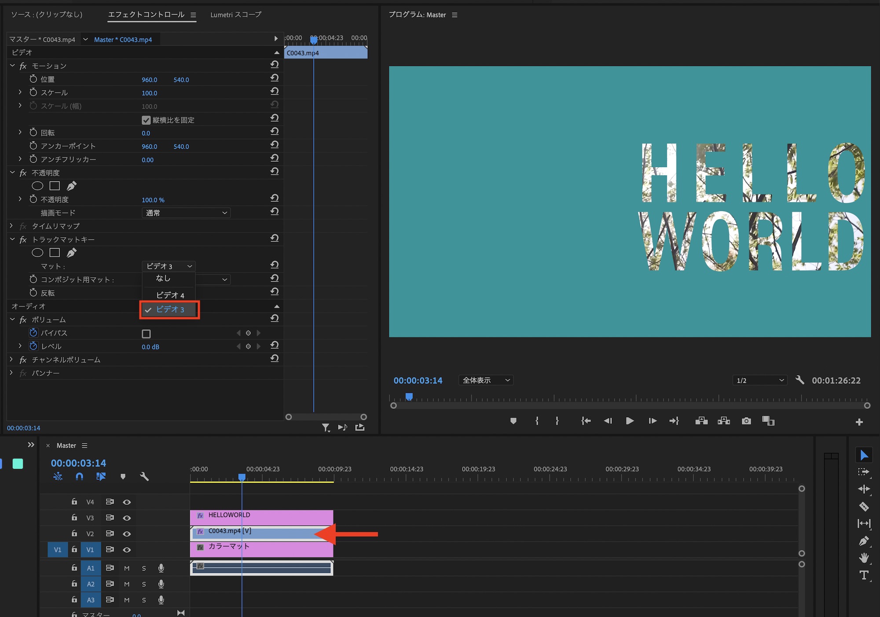The image size is (880, 617).
Task: Select the Type tool
Action: 864,575
